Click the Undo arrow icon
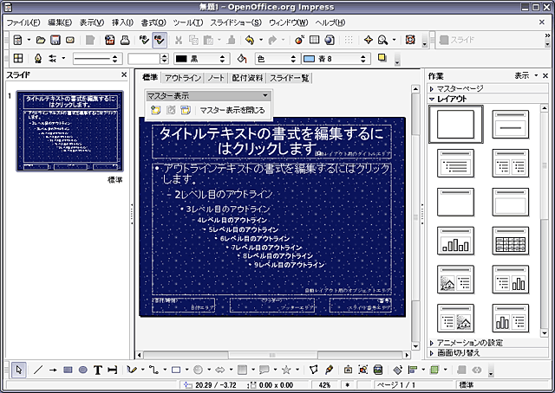Image resolution: width=555 pixels, height=393 pixels. pyautogui.click(x=249, y=40)
